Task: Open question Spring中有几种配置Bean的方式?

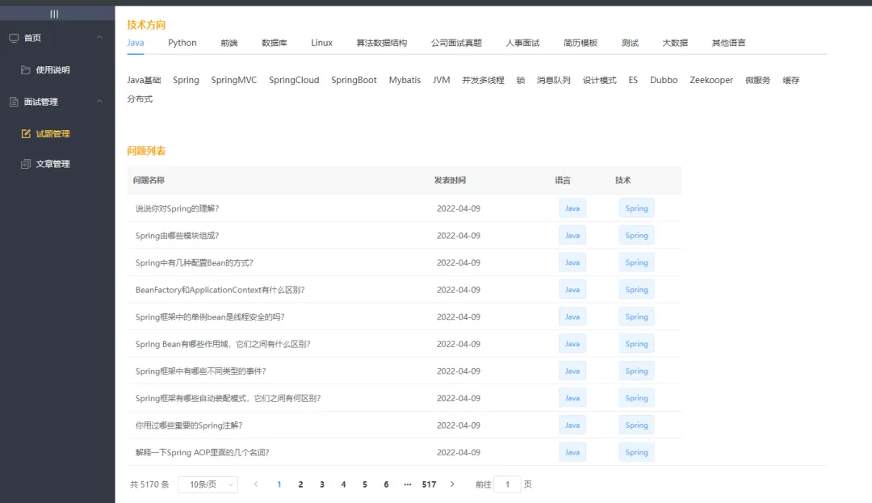Action: click(194, 263)
